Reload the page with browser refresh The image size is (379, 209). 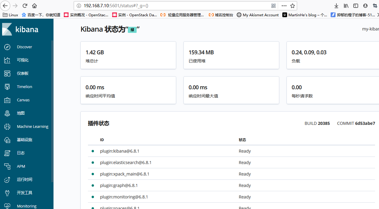point(25,6)
